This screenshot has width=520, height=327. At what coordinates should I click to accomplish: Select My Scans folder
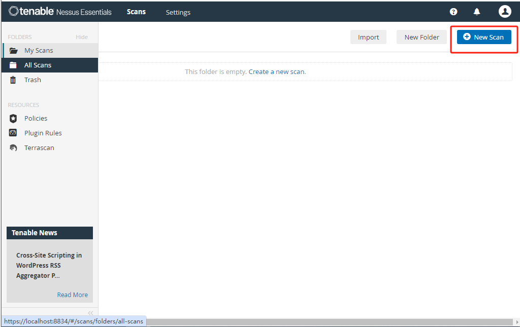click(50, 51)
